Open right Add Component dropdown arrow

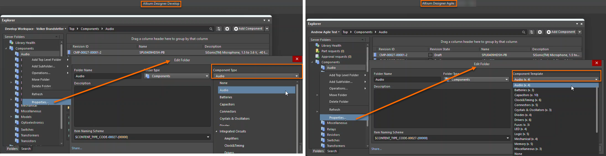[x=580, y=32]
